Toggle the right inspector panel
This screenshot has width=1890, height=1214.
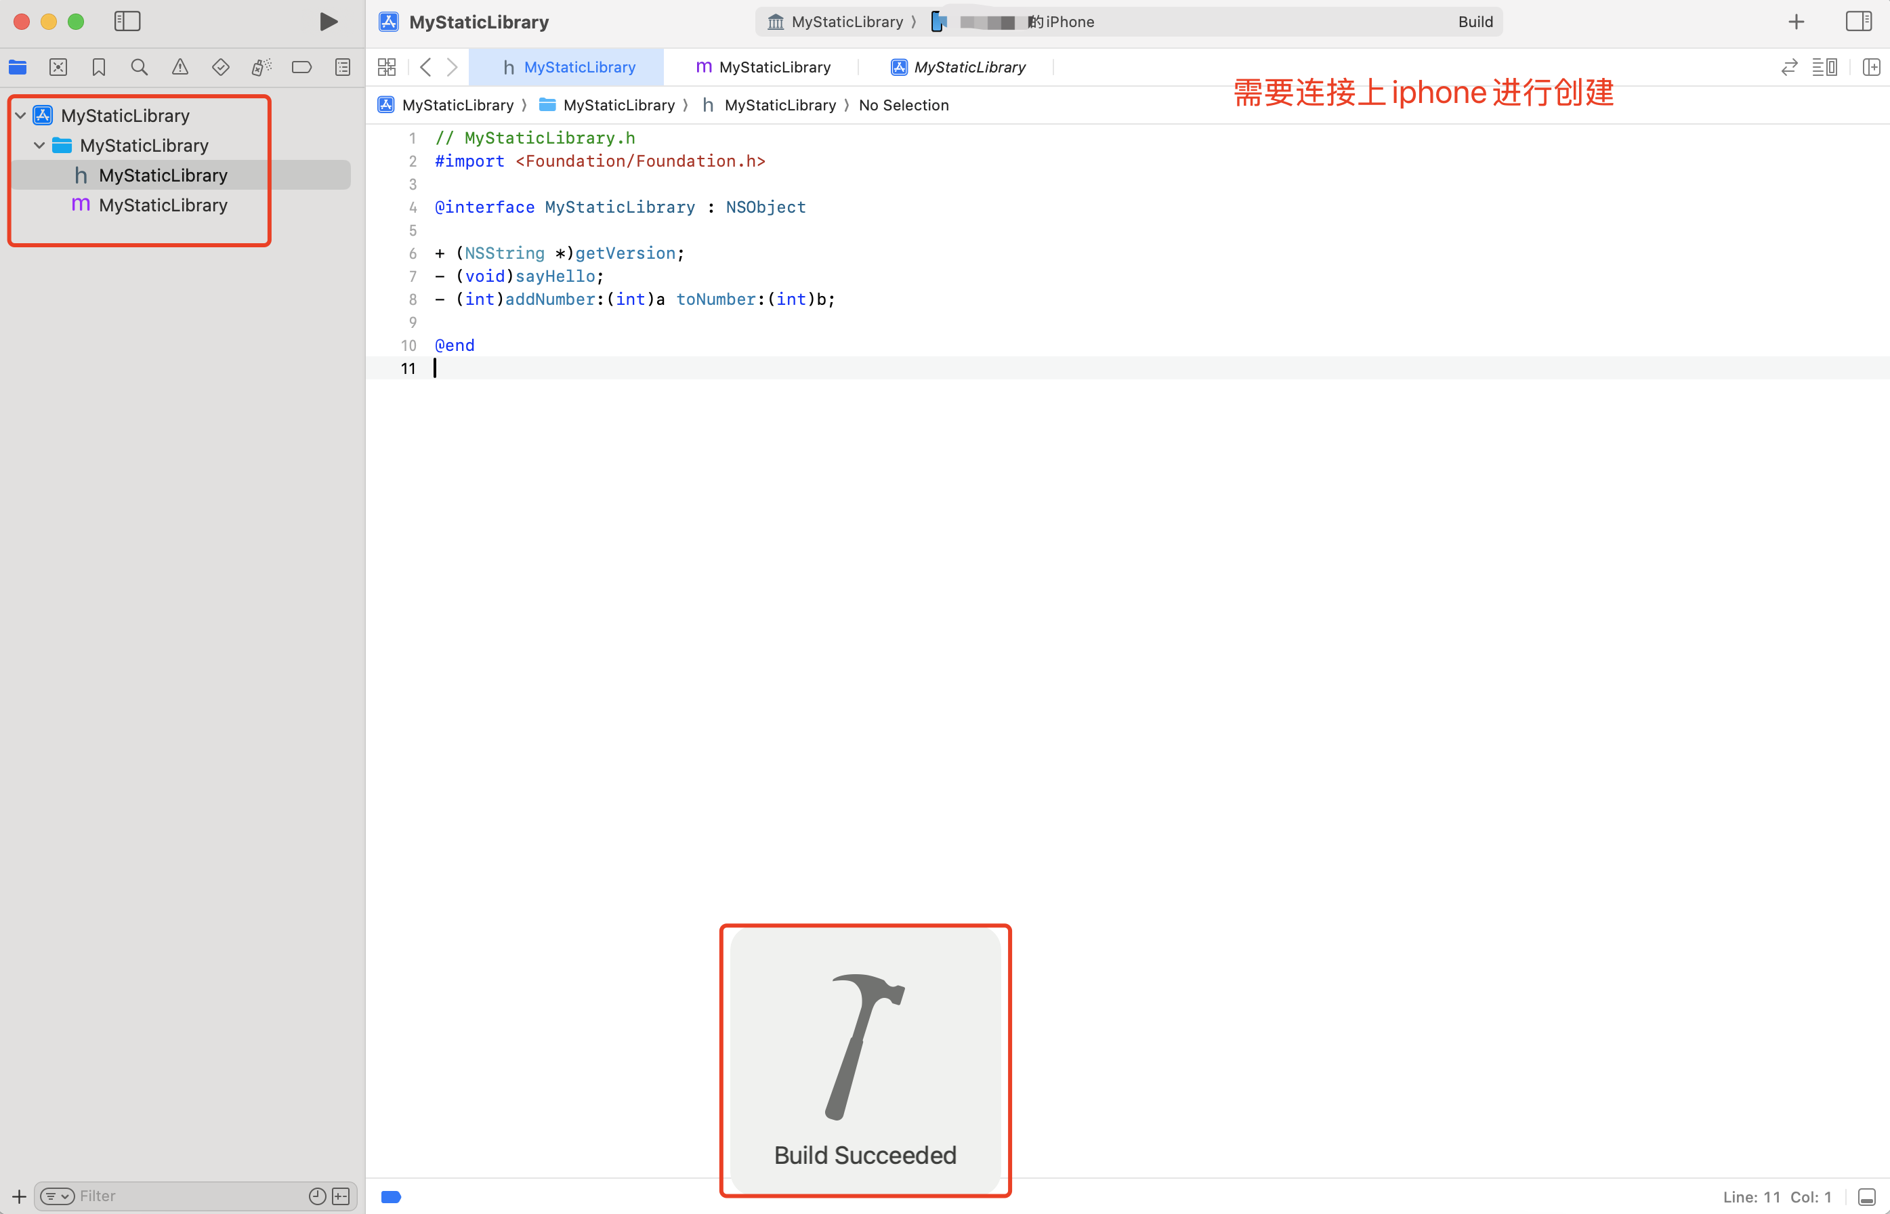1858,22
